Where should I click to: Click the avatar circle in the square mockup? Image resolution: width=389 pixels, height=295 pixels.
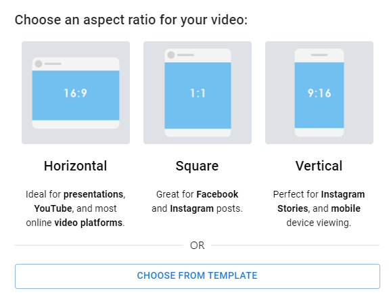click(x=171, y=55)
